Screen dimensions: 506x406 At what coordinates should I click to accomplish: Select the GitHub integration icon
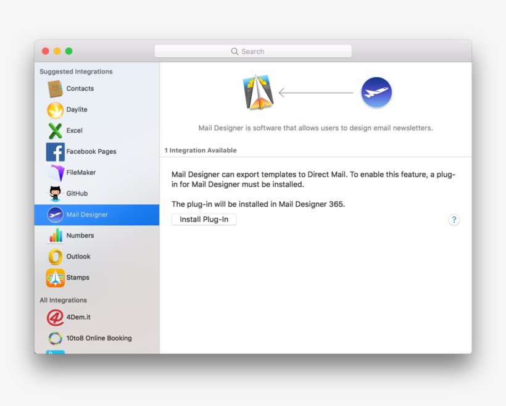[54, 193]
